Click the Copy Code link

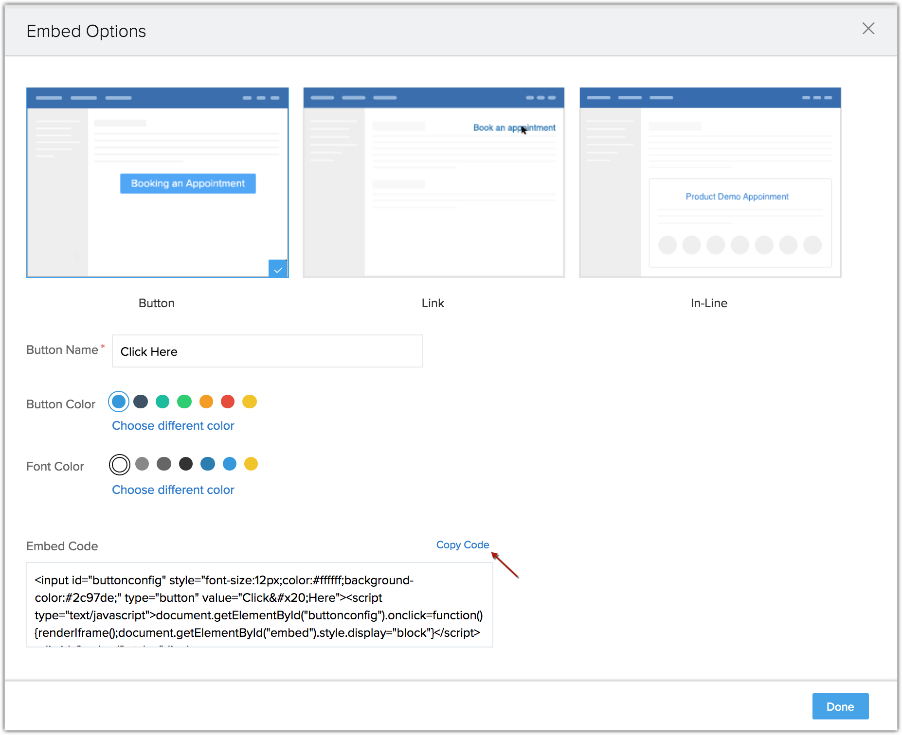click(463, 545)
